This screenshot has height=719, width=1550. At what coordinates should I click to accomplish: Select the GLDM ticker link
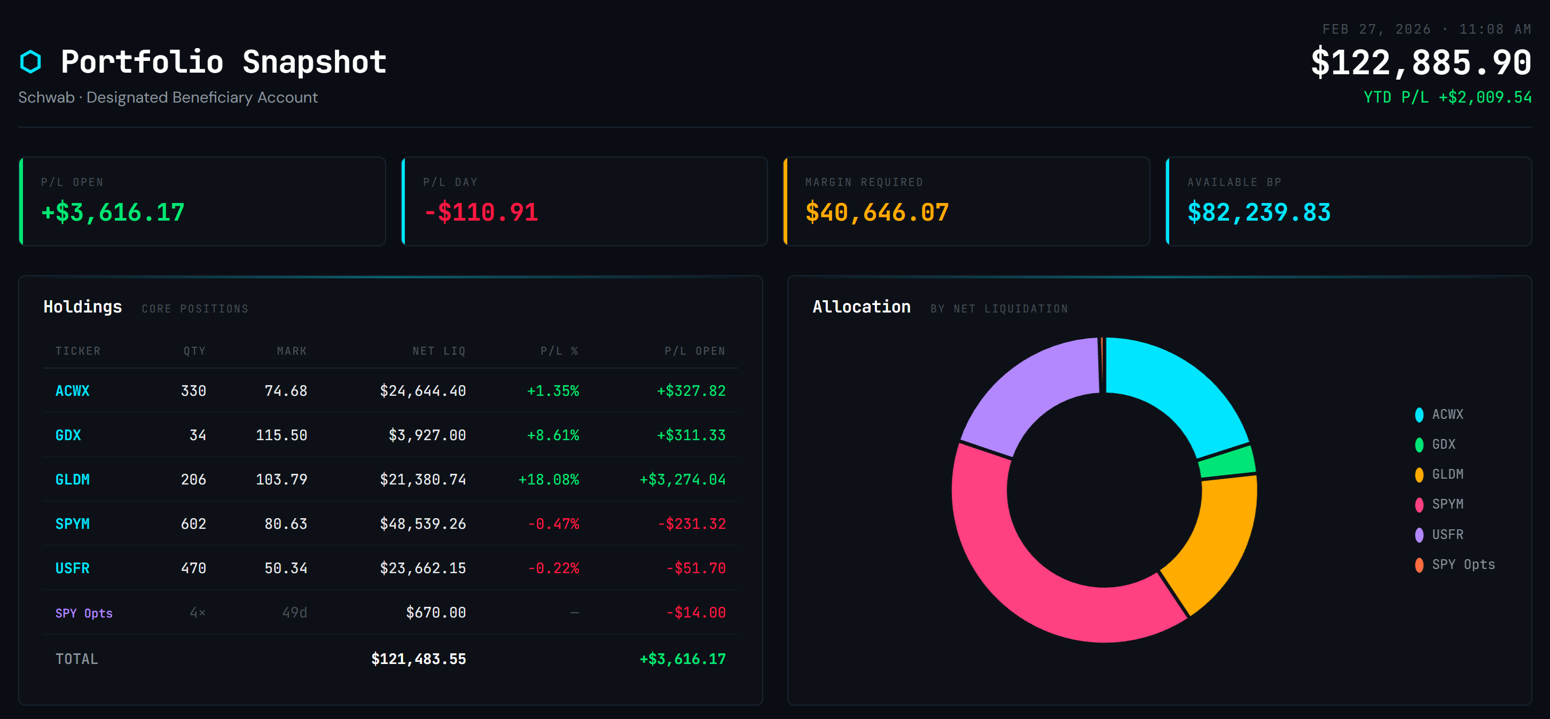(x=72, y=480)
